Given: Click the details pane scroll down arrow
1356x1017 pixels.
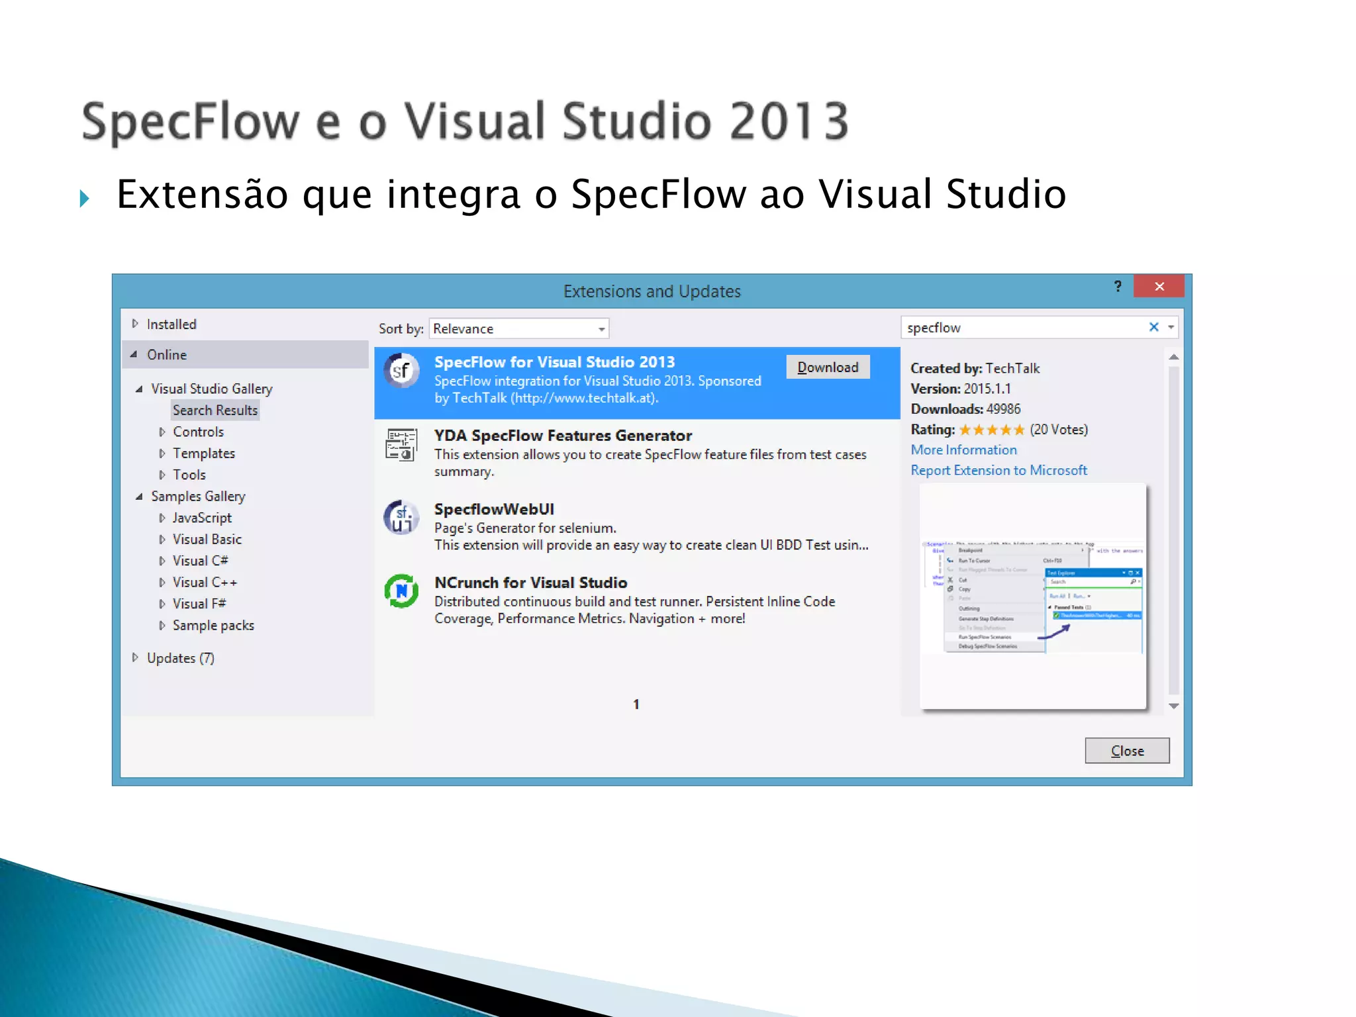Looking at the screenshot, I should tap(1173, 706).
